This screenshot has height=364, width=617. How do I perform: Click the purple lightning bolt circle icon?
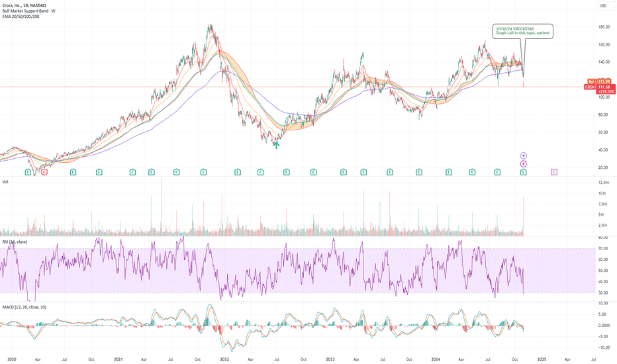click(x=524, y=163)
